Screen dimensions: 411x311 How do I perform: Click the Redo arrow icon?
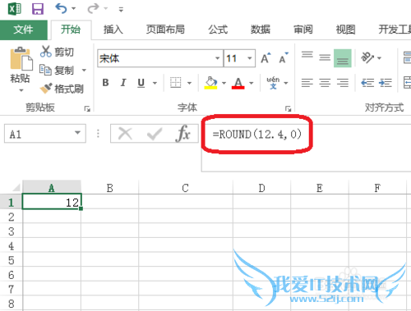(x=93, y=8)
